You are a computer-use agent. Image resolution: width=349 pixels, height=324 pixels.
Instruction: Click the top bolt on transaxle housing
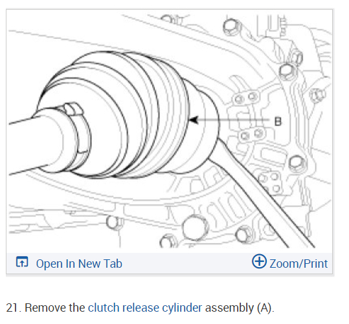232,27
